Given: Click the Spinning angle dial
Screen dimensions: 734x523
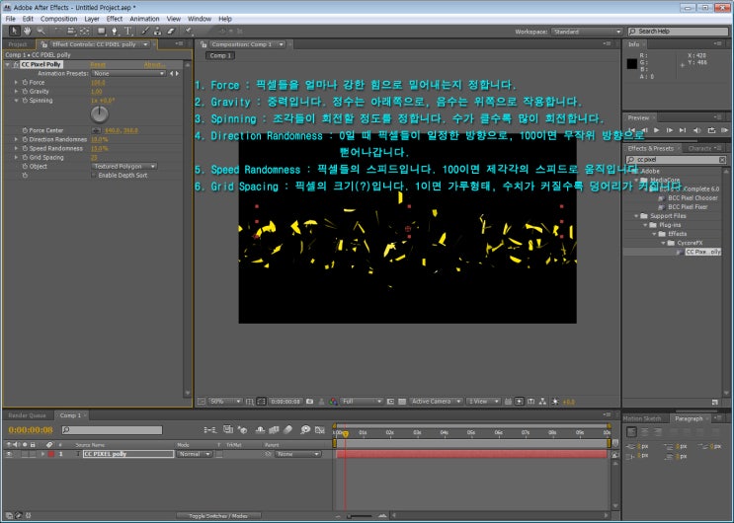Looking at the screenshot, I should click(99, 114).
